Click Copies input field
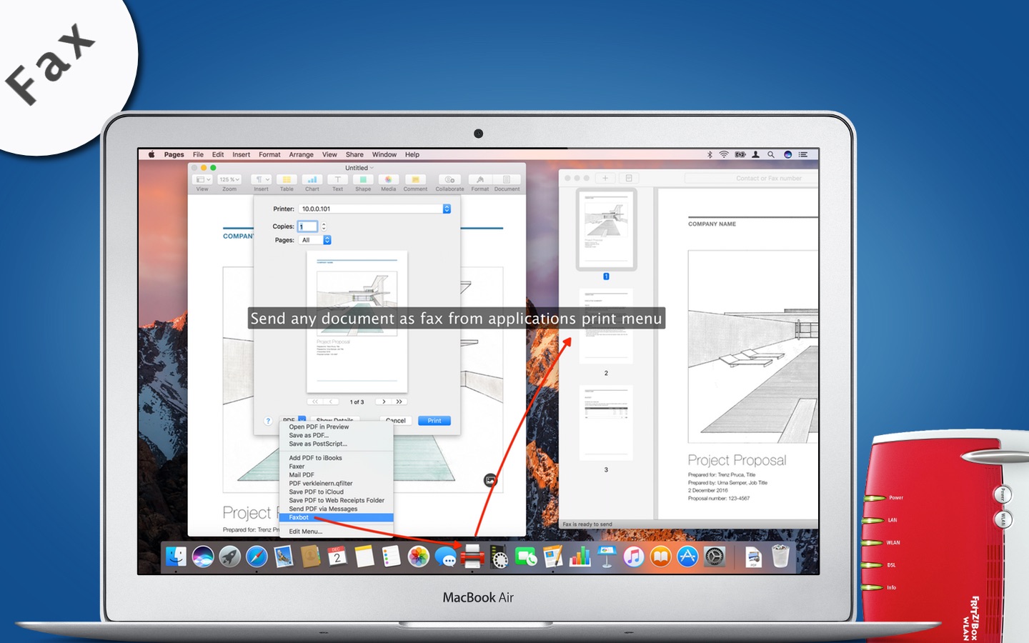 point(308,226)
